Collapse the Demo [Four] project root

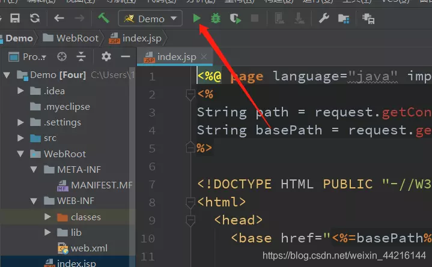click(7, 75)
